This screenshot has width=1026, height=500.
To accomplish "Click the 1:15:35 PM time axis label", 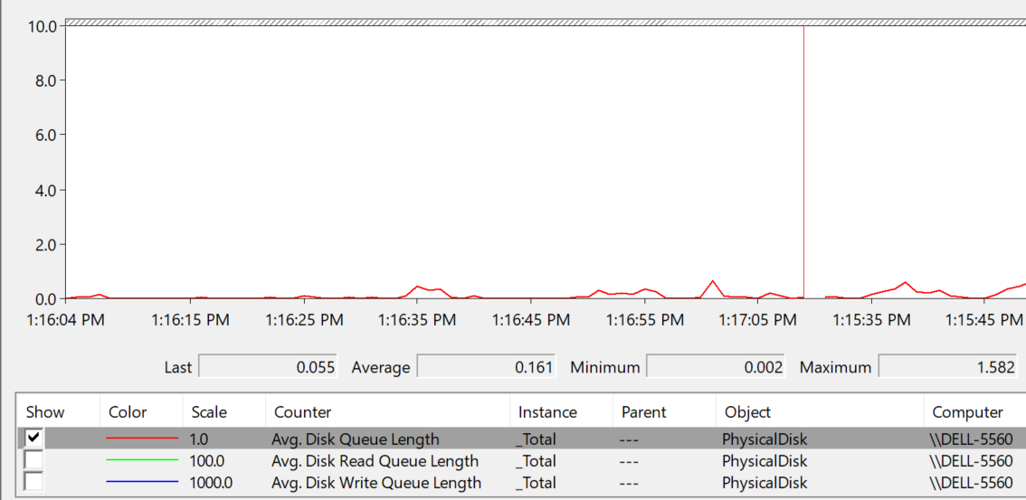I will tap(871, 320).
